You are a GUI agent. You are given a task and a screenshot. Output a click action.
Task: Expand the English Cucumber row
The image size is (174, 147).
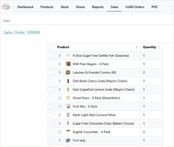[59, 132]
